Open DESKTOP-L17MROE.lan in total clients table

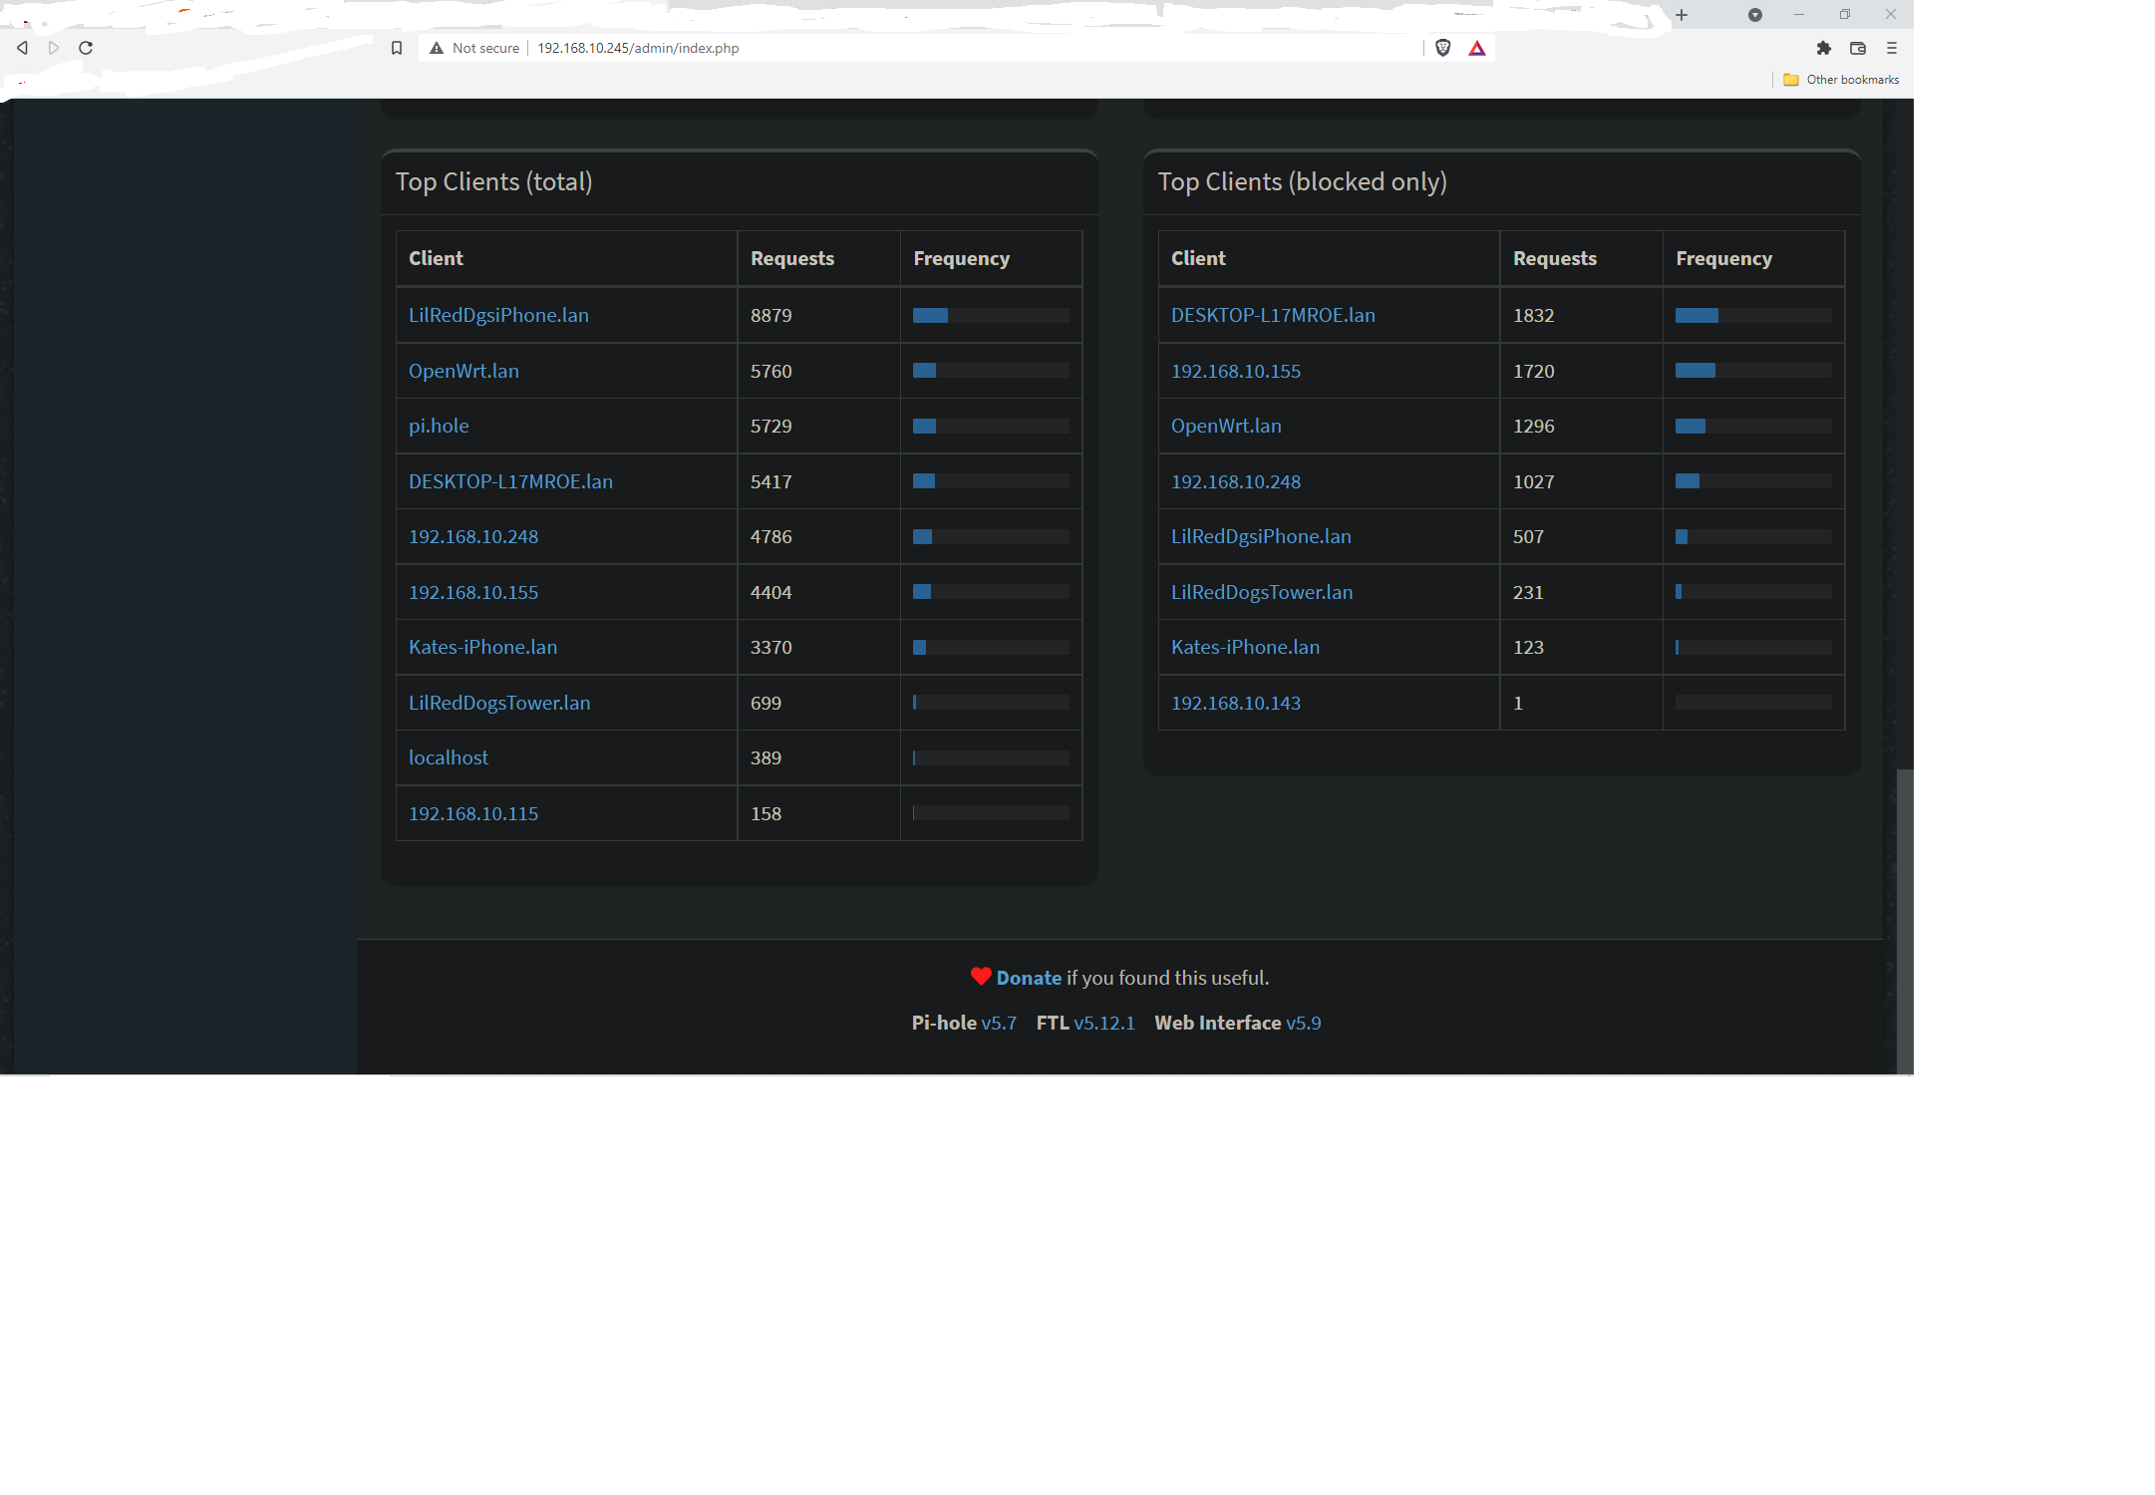click(x=510, y=481)
